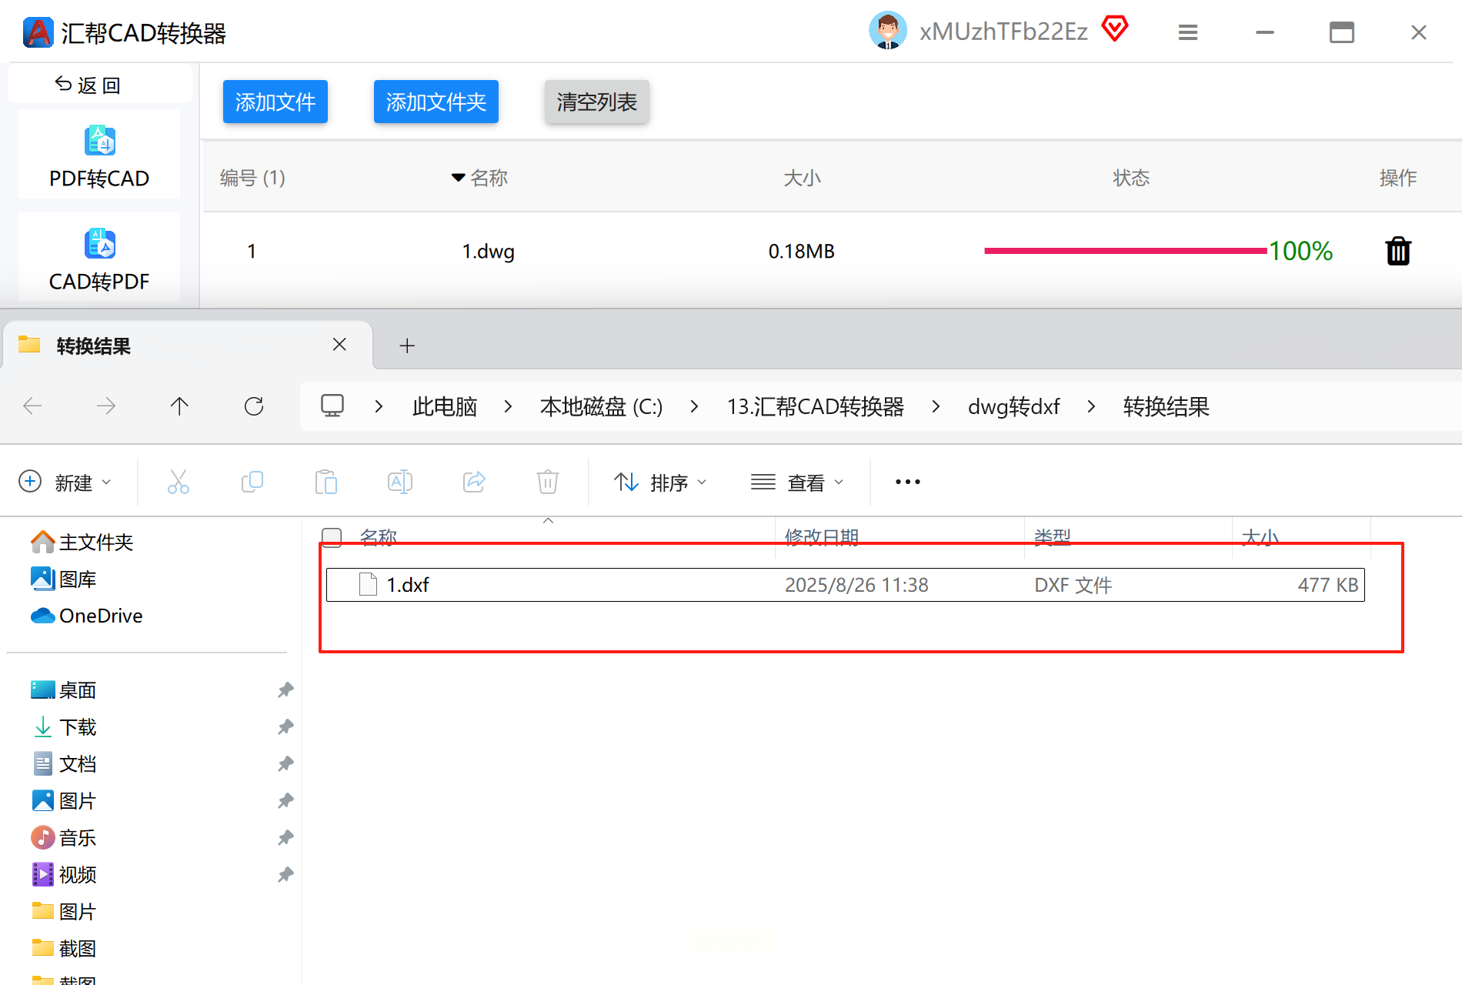Click the delete icon in explorer toolbar
The image size is (1462, 985).
tap(547, 482)
